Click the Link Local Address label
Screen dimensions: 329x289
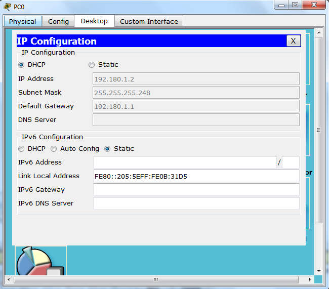(x=49, y=176)
